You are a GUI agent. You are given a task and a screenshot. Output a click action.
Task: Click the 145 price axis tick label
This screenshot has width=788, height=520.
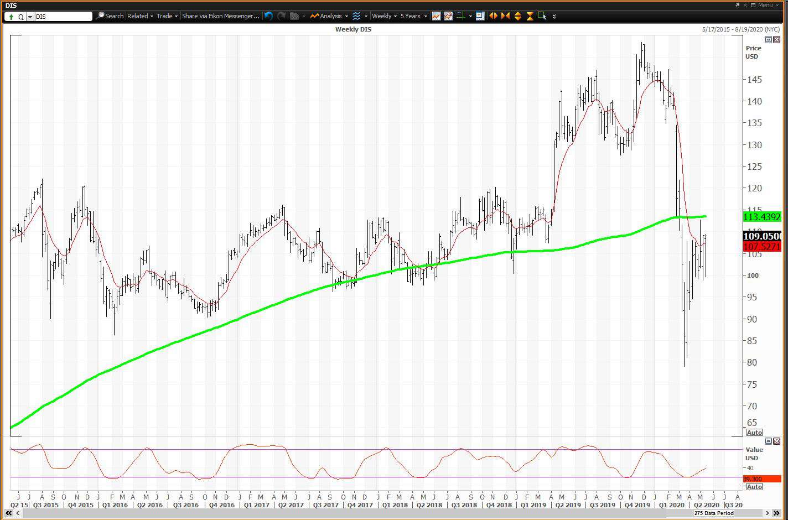(x=753, y=80)
